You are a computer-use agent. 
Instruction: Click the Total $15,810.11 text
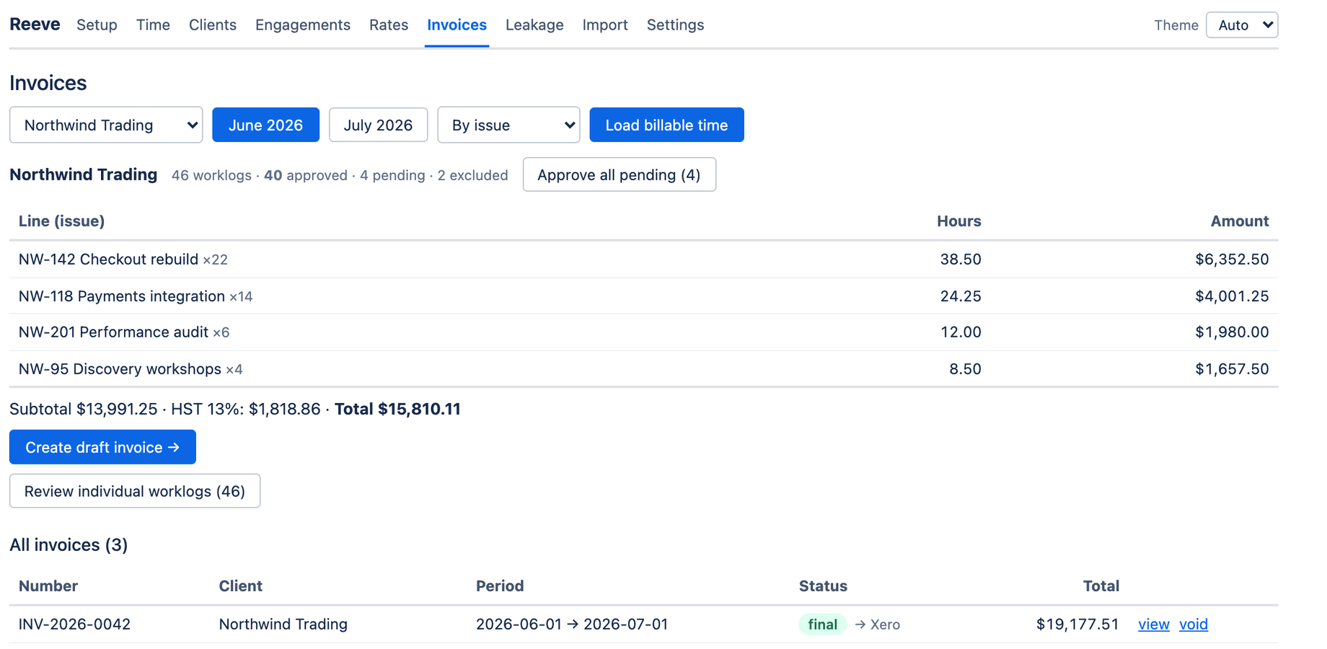(x=397, y=409)
